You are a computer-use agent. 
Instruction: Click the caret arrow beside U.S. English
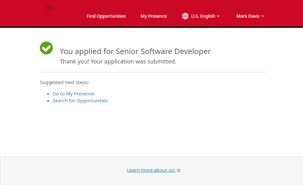218,16
